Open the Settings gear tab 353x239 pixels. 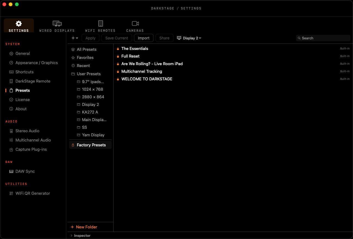pyautogui.click(x=19, y=26)
